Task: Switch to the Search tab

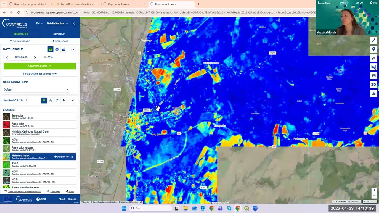Action: click(x=59, y=34)
